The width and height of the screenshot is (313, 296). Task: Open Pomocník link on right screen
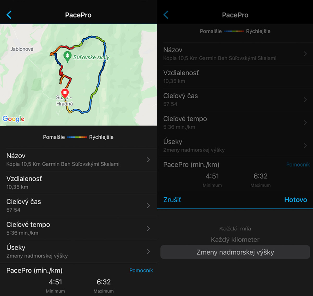[298, 164]
